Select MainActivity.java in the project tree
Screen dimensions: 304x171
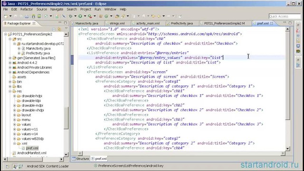point(38,48)
